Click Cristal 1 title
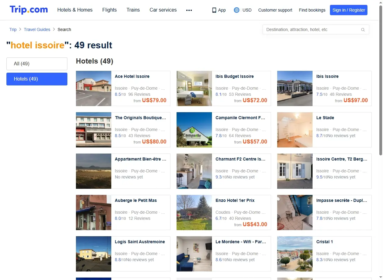Viewport: 383px width, 280px height. tap(324, 242)
